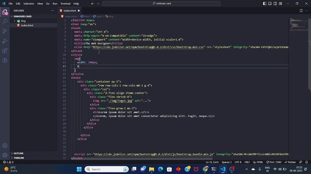Viewport: 311px width, 174px height.
Task: Click the bootstrap.min.css link in code
Action: (148, 47)
